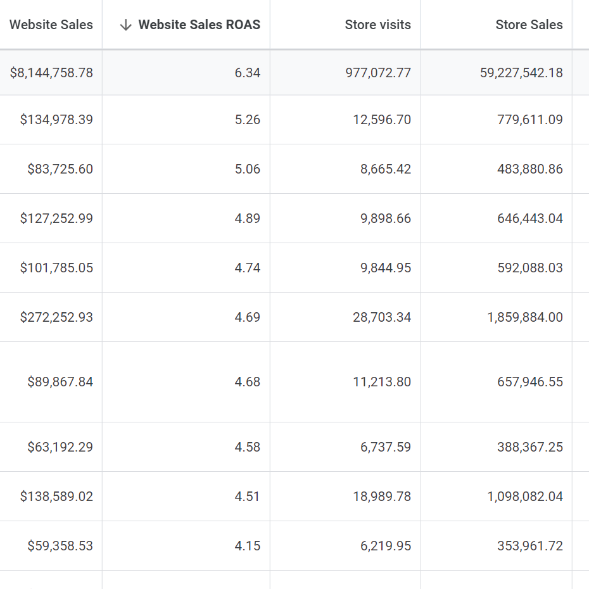Sort by Store visits column header
The height and width of the screenshot is (589, 589).
pyautogui.click(x=378, y=25)
